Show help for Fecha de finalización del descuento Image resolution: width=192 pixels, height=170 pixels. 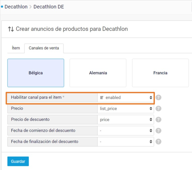tap(158, 142)
